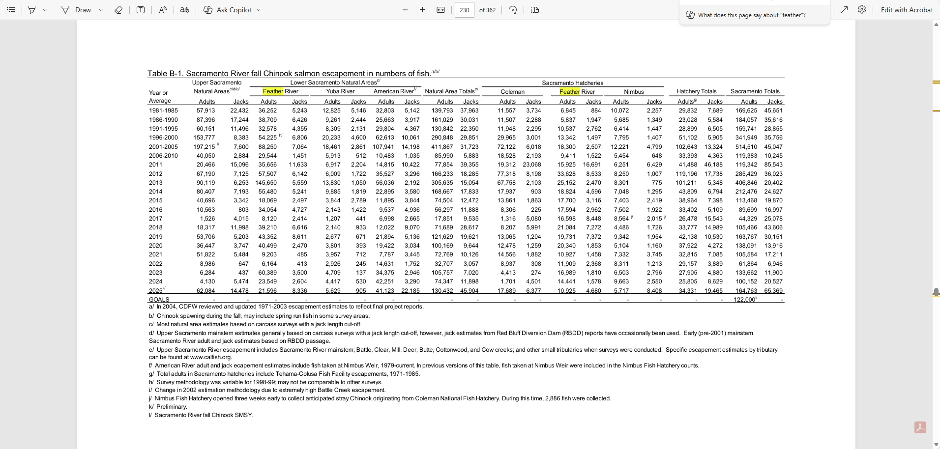Viewport: 940px width, 449px height.
Task: Start Read aloud
Action: 163,10
